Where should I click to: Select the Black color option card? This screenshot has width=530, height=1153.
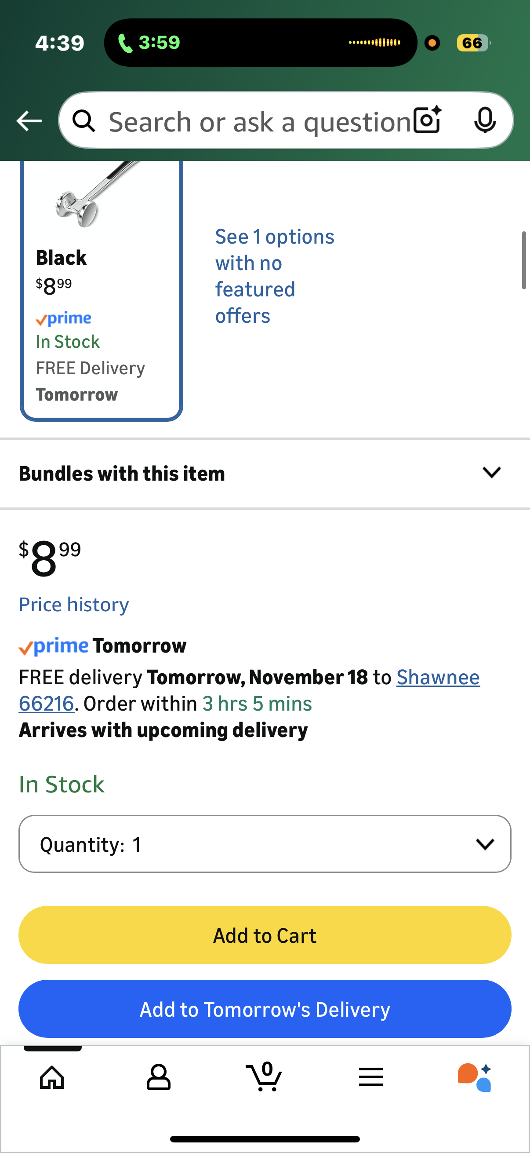101,291
